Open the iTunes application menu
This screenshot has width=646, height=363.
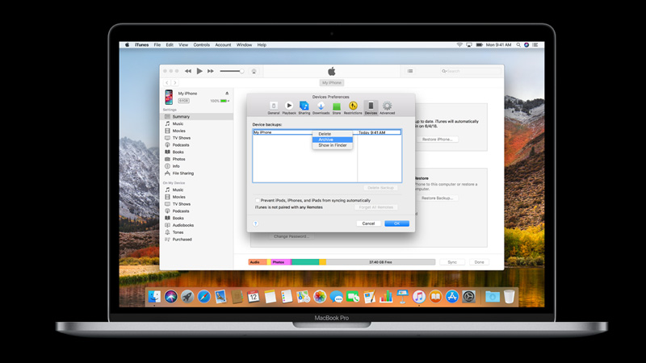pyautogui.click(x=142, y=45)
